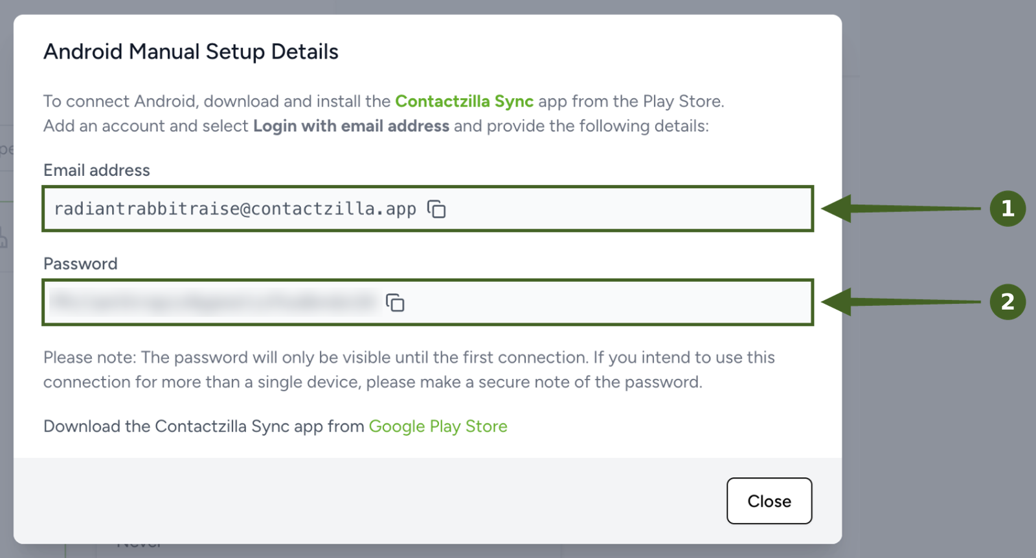Click the Password field label
Viewport: 1036px width, 558px height.
[80, 264]
